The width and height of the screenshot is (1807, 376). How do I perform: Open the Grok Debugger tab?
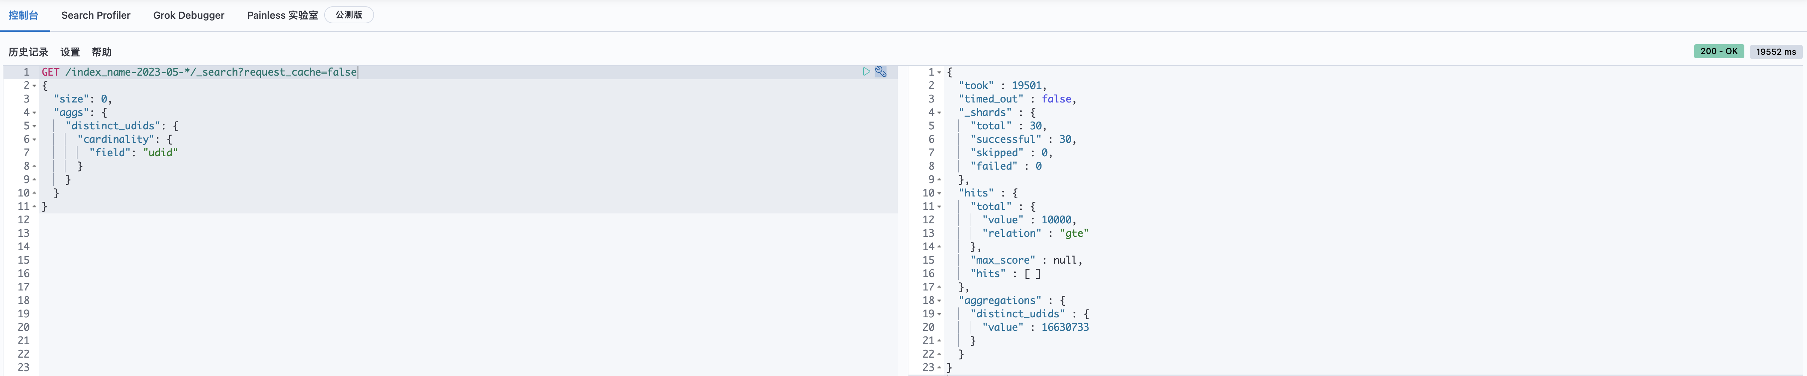tap(189, 15)
